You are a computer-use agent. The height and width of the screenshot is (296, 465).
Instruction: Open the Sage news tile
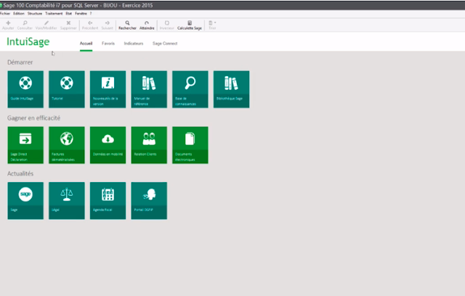tap(25, 201)
